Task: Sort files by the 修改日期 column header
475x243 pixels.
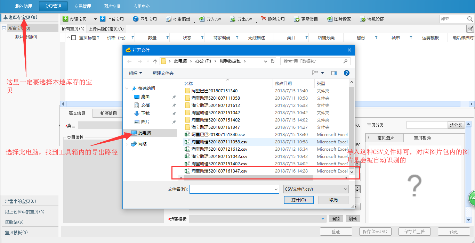Action: pos(283,83)
